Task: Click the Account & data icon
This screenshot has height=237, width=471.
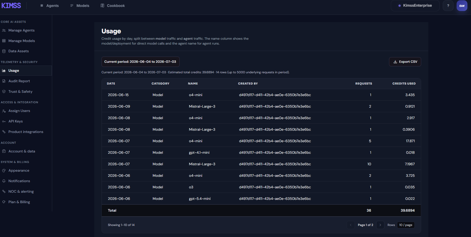Action: pos(4,151)
